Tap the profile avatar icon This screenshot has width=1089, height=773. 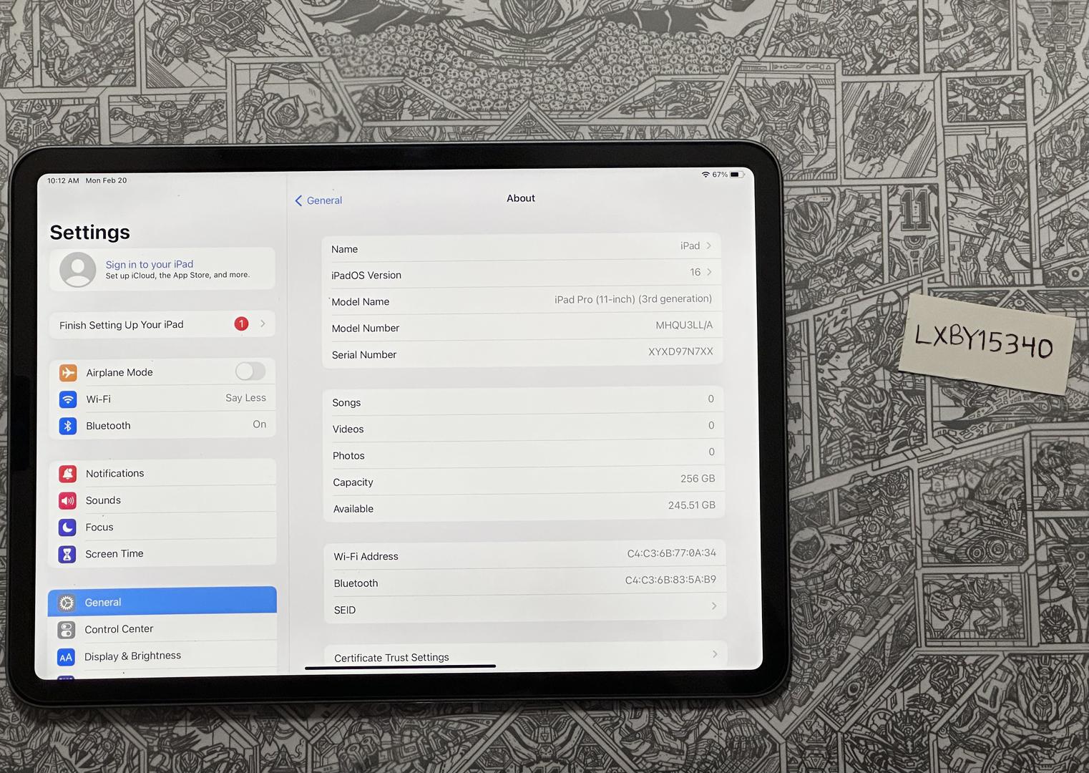pos(78,270)
